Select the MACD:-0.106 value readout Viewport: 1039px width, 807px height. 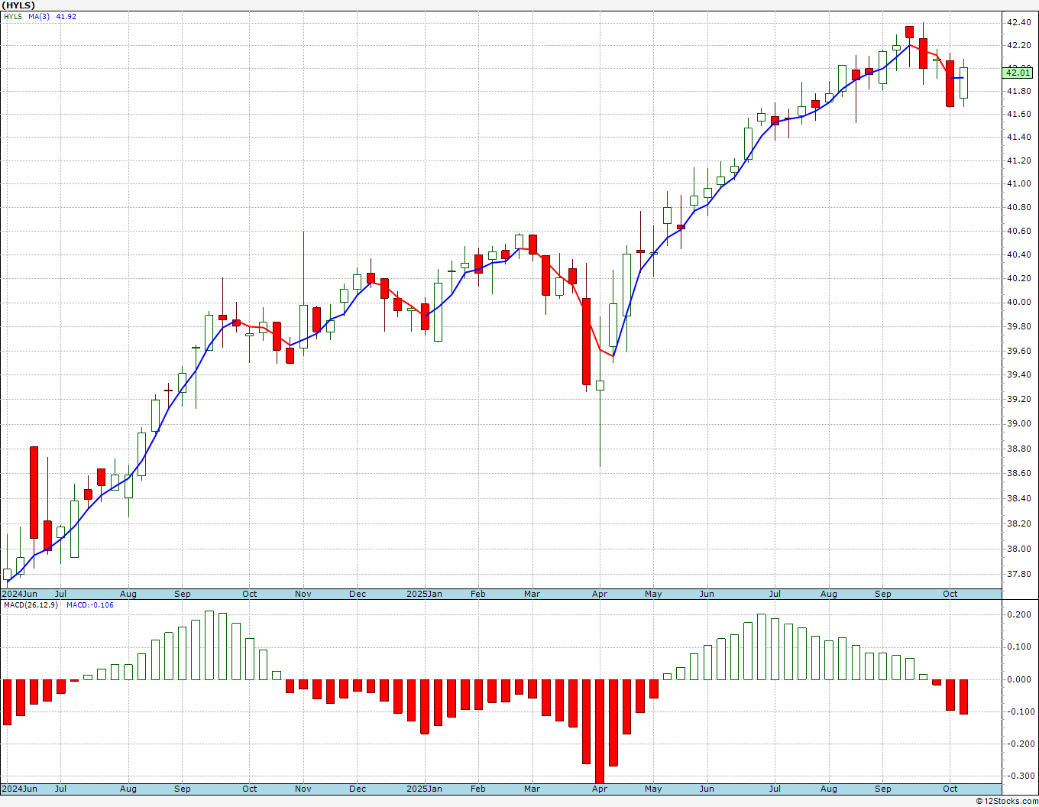(x=90, y=604)
